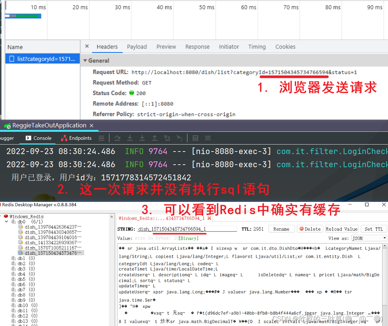388x326 pixels.
Task: Click the binary value text area
Action: pos(249,285)
